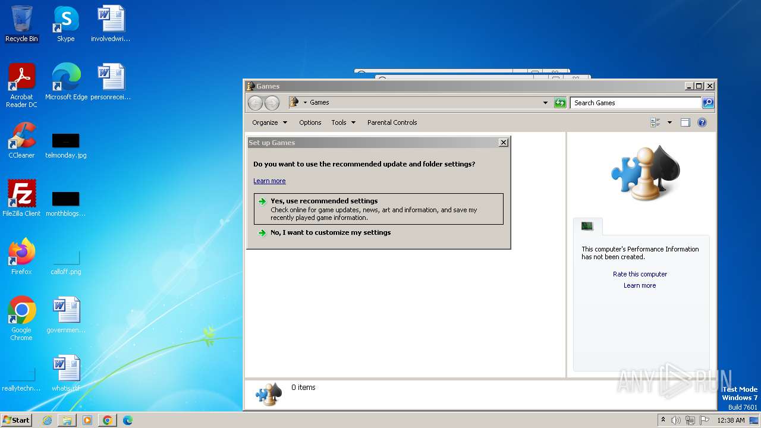Choose Yes, use recommended settings
Viewport: 761px width, 428px height.
point(379,209)
